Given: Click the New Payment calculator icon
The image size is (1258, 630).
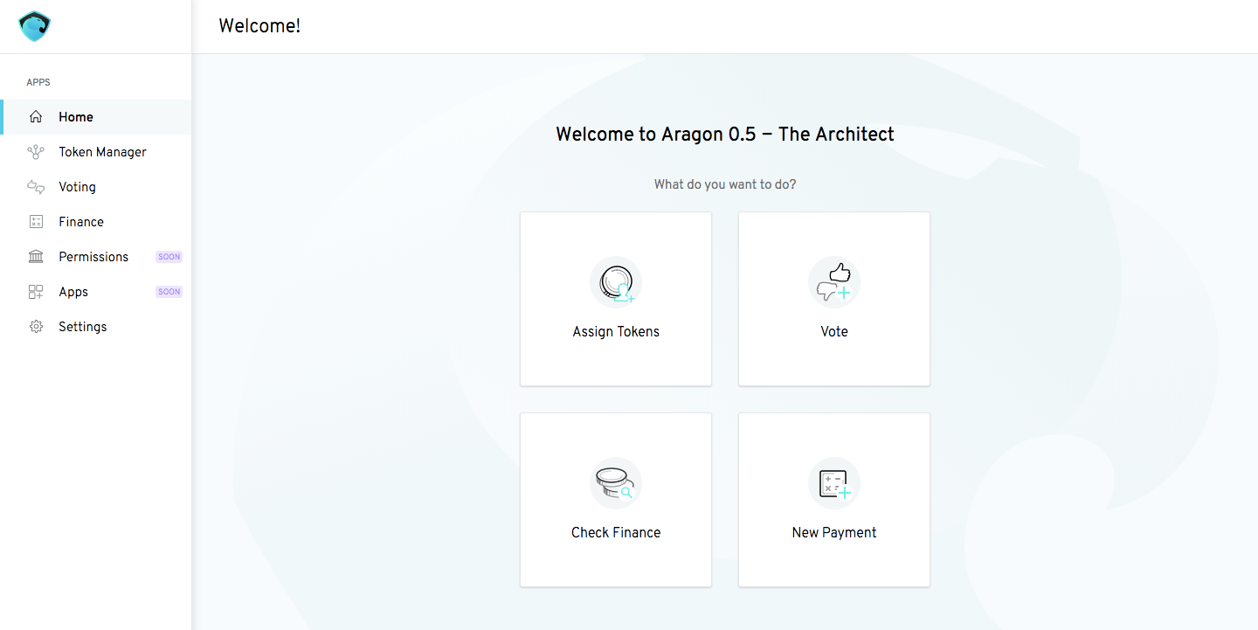Looking at the screenshot, I should [834, 483].
